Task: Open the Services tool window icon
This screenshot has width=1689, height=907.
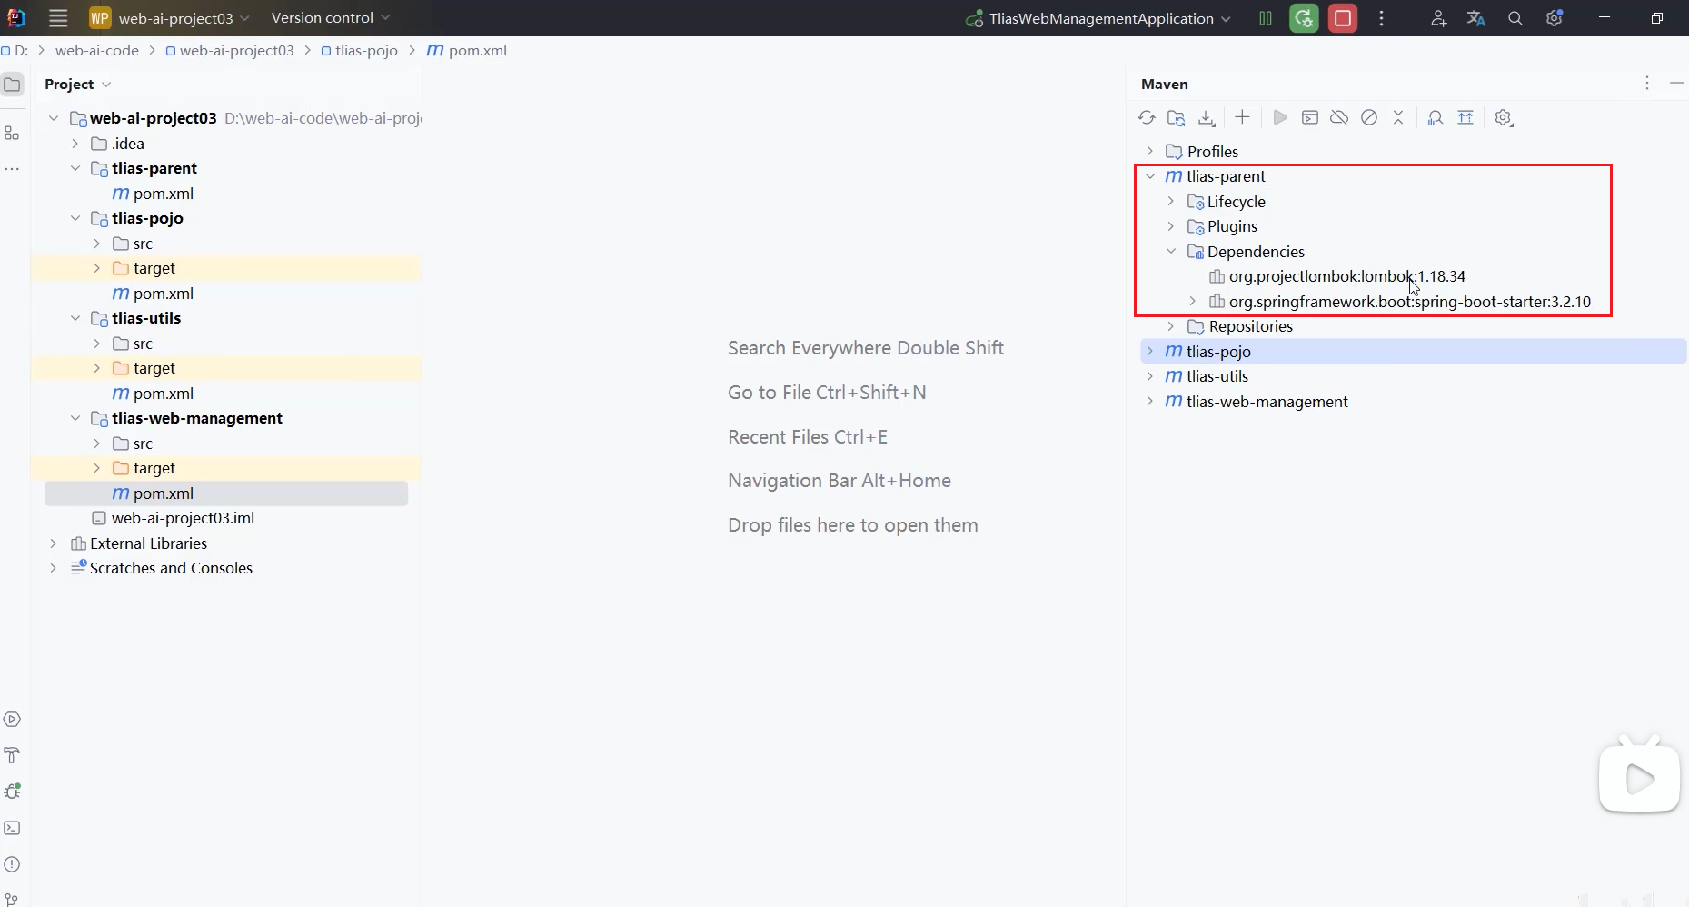Action: click(x=12, y=720)
